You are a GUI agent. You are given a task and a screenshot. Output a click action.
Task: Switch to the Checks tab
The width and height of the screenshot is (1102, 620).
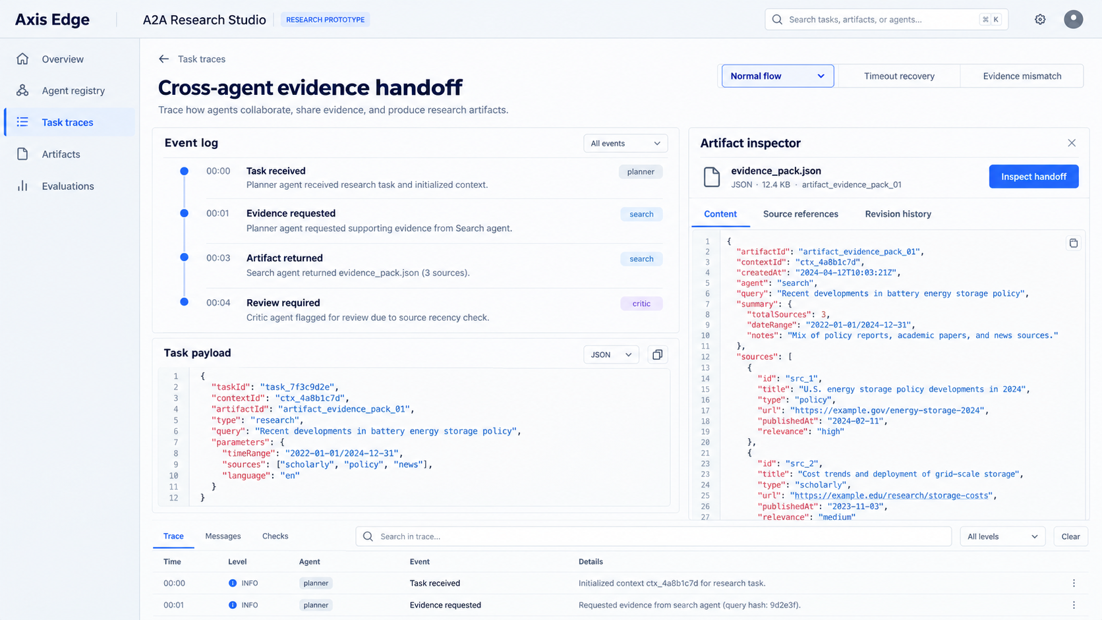click(275, 536)
